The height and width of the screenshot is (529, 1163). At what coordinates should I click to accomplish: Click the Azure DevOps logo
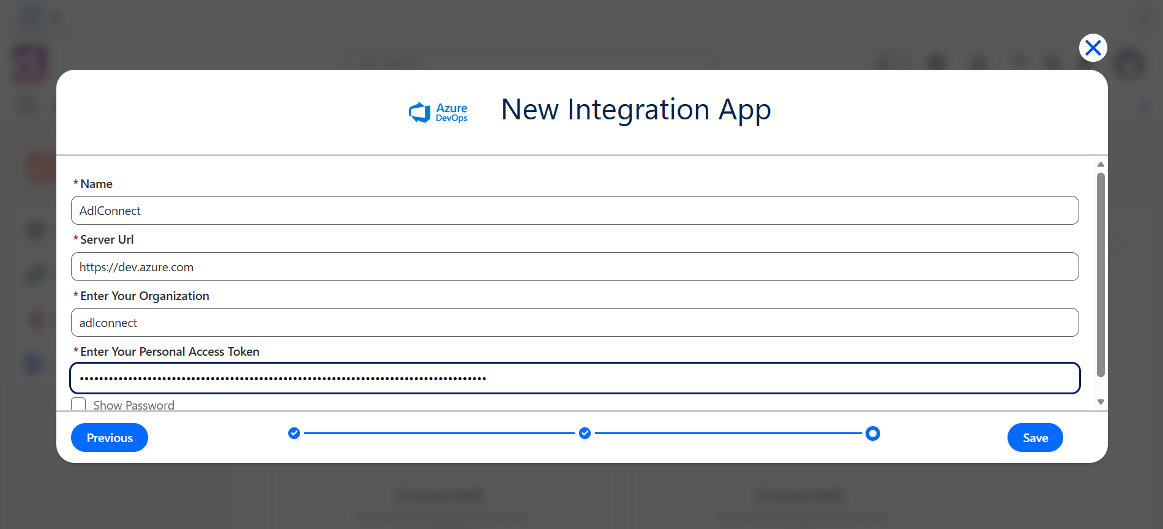coord(438,113)
